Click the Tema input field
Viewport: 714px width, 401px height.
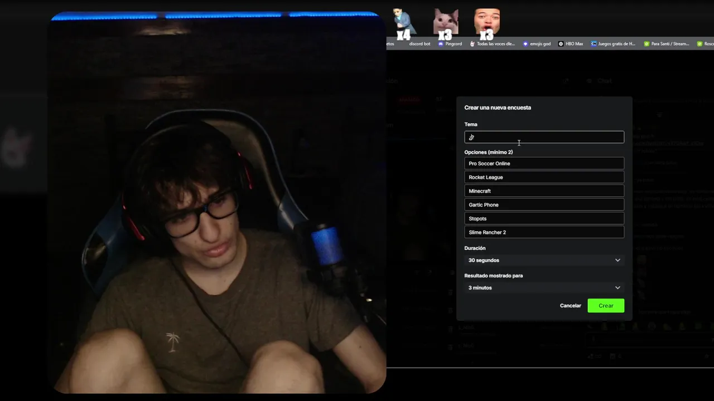pos(544,137)
